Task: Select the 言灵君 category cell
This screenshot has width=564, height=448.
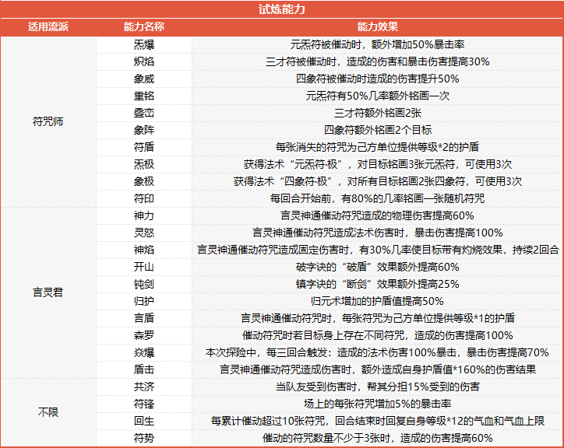Action: coord(48,292)
